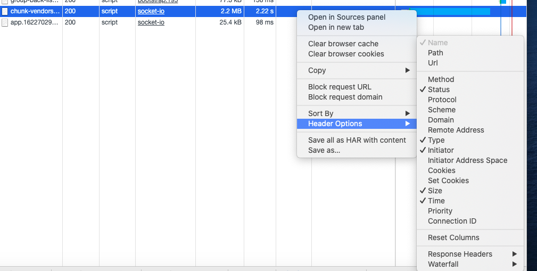This screenshot has height=271, width=537.
Task: Open the Waterfall submenu arrow
Action: (x=515, y=264)
